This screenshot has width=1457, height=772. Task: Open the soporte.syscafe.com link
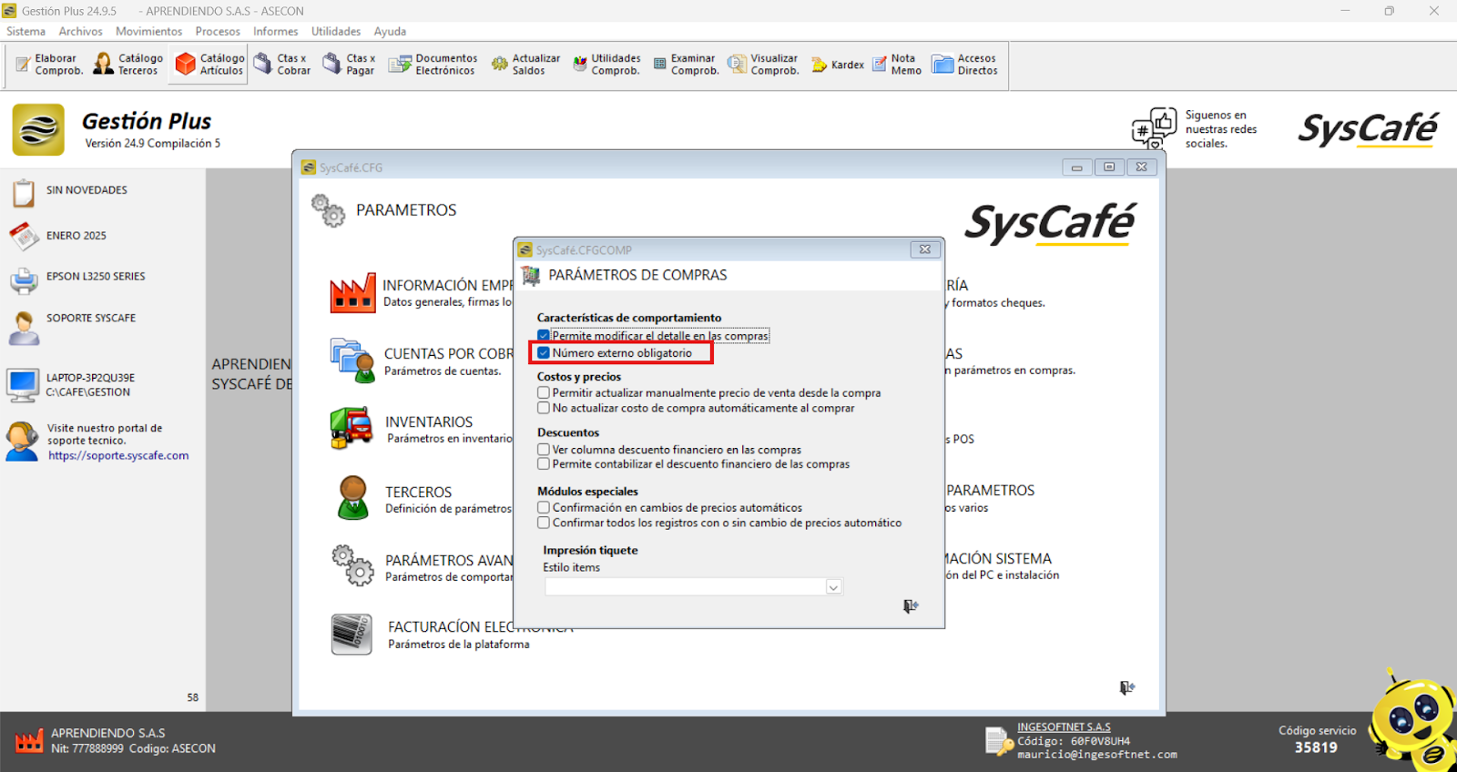(x=118, y=456)
